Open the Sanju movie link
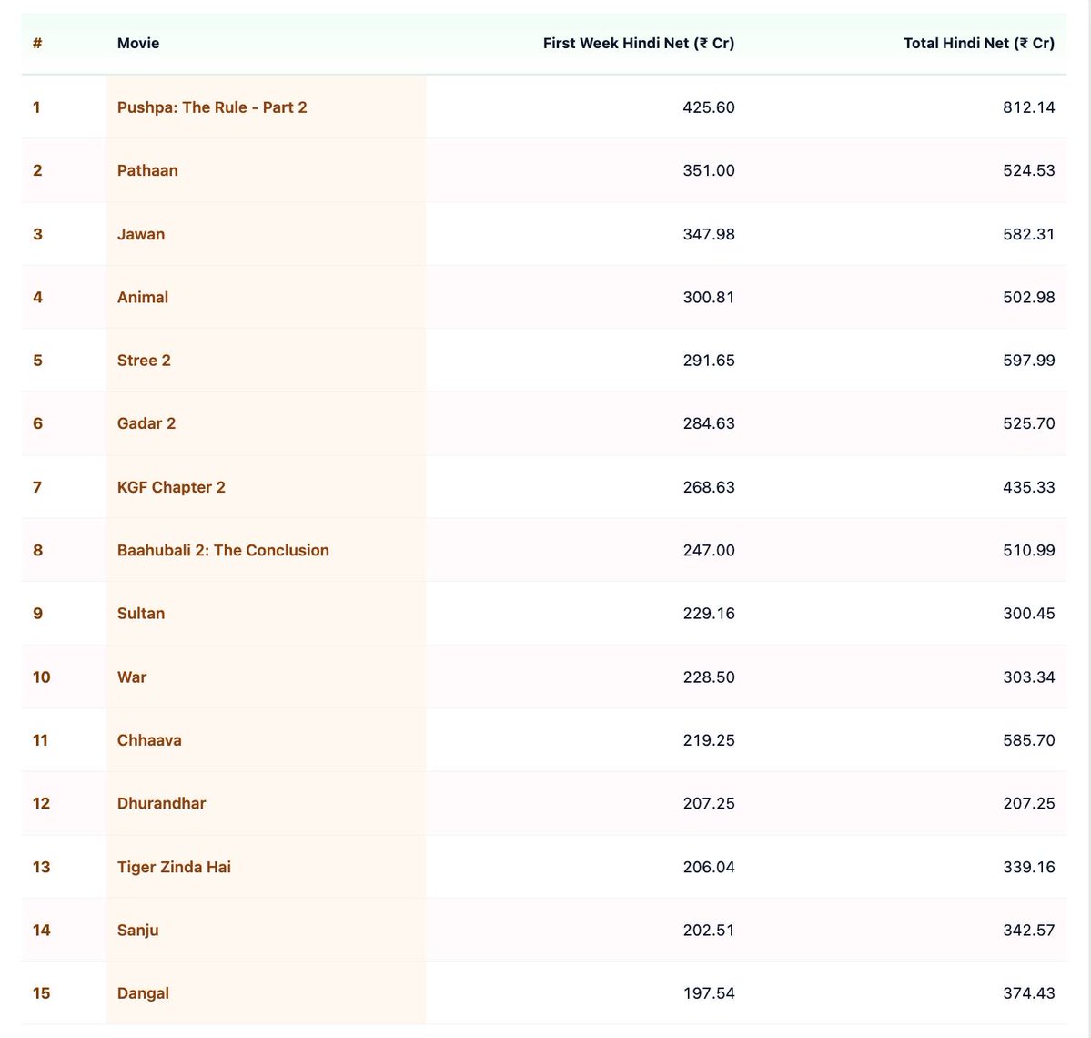This screenshot has height=1038, width=1091. pyautogui.click(x=137, y=930)
